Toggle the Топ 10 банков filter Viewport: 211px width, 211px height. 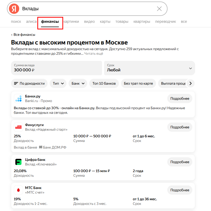click(104, 83)
